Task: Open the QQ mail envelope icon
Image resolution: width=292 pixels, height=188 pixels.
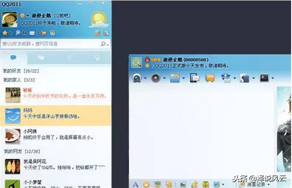Action: pos(32,33)
